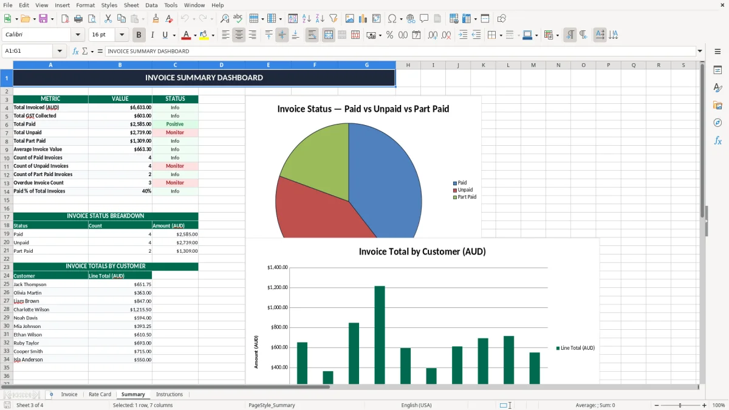The image size is (729, 410).
Task: Switch to the Instructions sheet tab
Action: pos(169,394)
